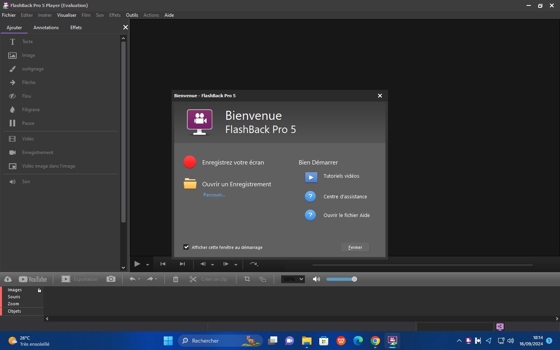Click the undo arrow in the toolbar
The width and height of the screenshot is (560, 350).
coord(132,279)
